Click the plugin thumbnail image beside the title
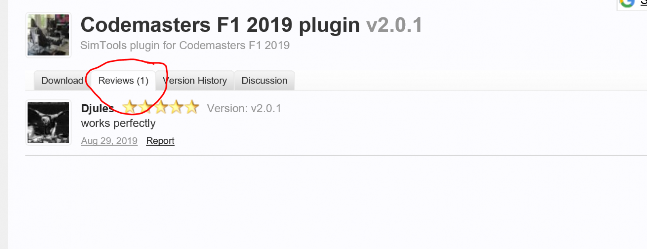Screen dimensions: 647x249 point(48,35)
